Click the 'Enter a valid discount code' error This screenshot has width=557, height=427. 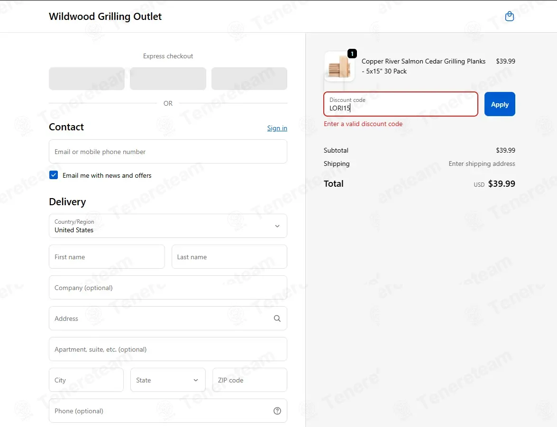point(363,124)
